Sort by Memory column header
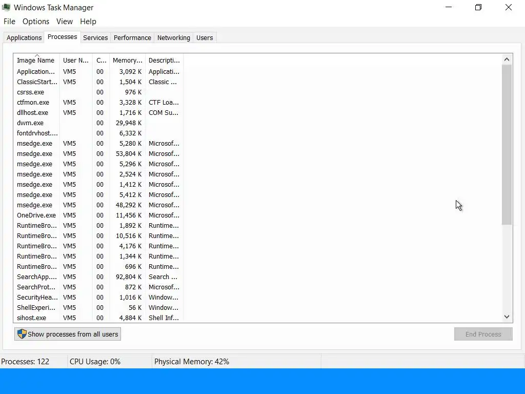This screenshot has height=394, width=525. click(128, 61)
